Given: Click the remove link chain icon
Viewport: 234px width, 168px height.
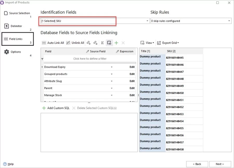Looking at the screenshot, I should (x=95, y=43).
